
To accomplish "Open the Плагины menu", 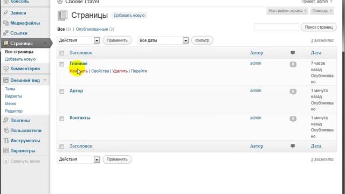I will [x=20, y=120].
